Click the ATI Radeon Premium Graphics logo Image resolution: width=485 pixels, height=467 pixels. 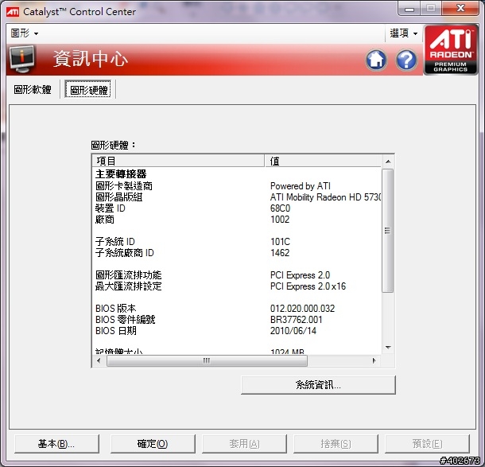pos(451,49)
